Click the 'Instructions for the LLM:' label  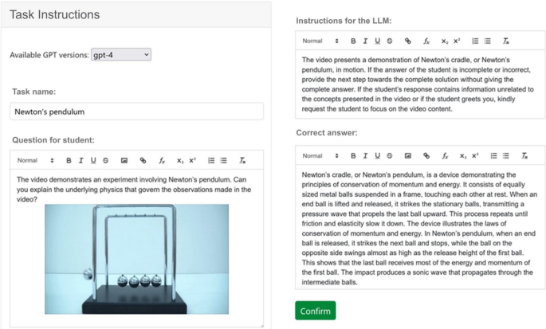[x=344, y=21]
